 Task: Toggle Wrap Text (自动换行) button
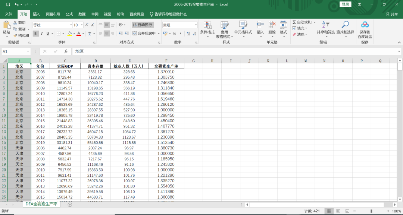pos(143,25)
